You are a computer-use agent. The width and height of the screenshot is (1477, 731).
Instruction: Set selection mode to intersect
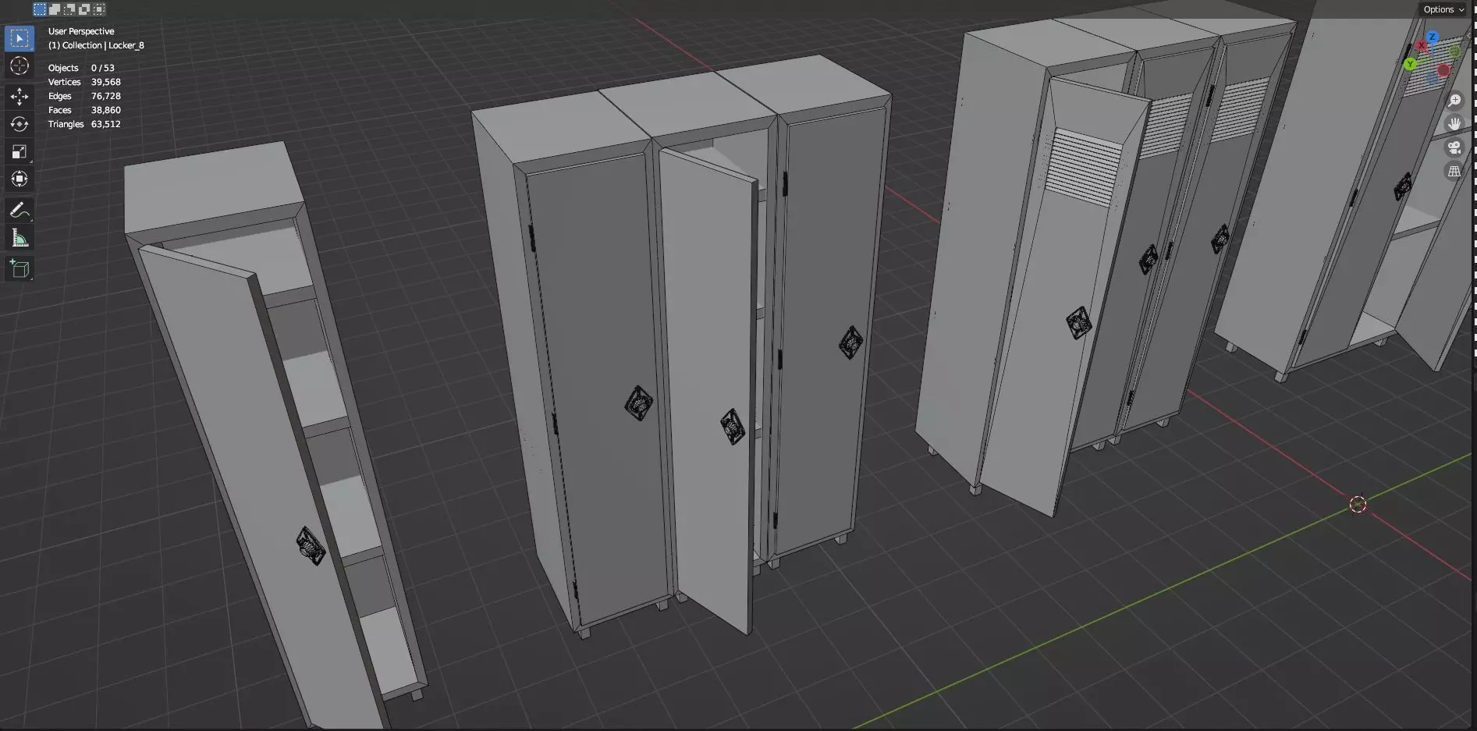99,9
